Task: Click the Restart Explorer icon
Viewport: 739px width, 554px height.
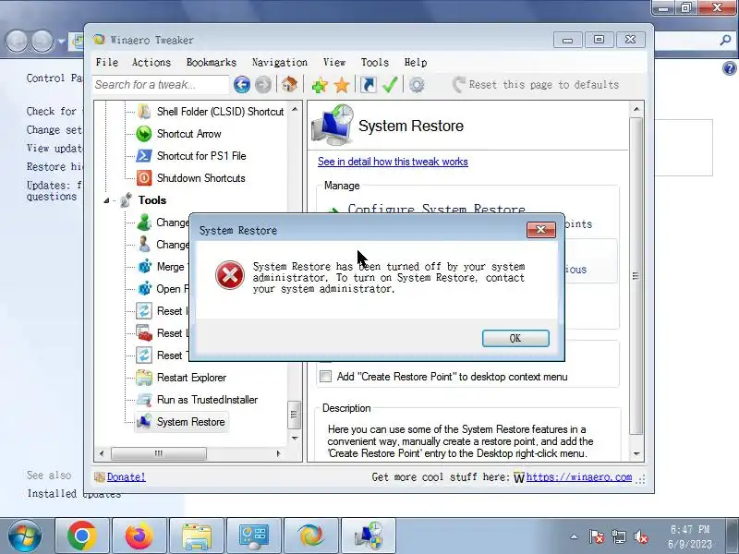Action: tap(144, 378)
